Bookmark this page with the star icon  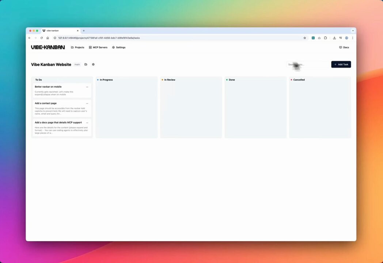[x=304, y=38]
